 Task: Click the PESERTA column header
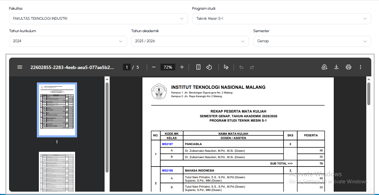pos(311,135)
